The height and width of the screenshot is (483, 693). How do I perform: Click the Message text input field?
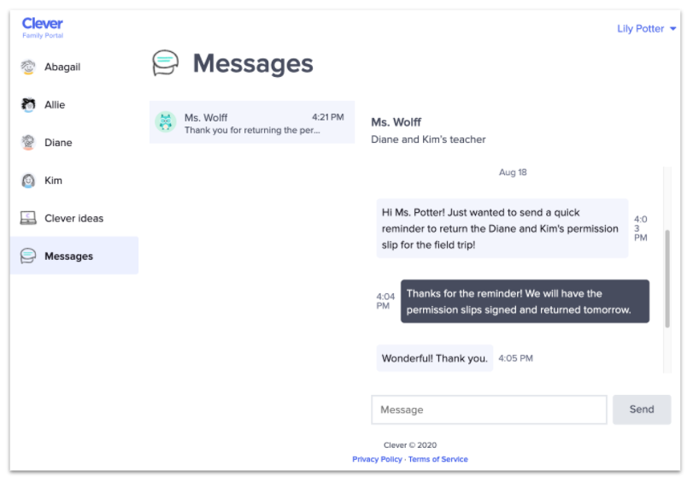[x=489, y=409]
